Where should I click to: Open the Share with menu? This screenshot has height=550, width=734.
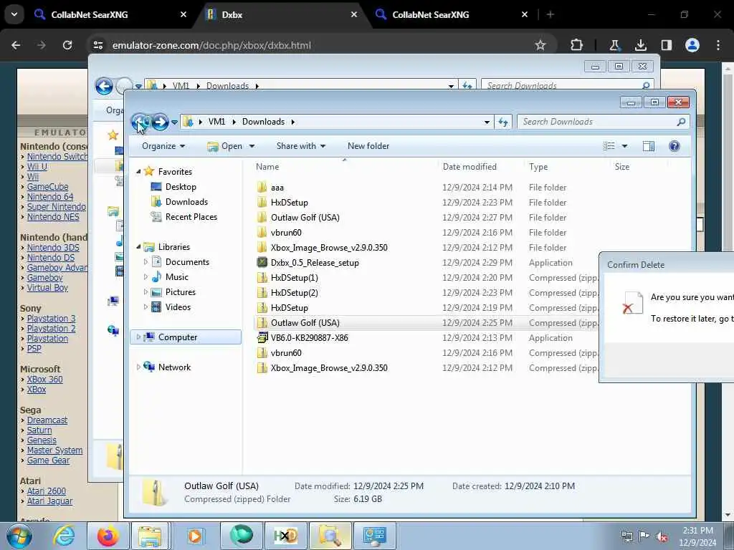(x=301, y=146)
